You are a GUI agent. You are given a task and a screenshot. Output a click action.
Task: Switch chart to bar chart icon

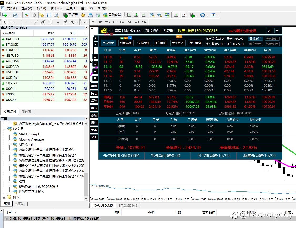pos(129,15)
